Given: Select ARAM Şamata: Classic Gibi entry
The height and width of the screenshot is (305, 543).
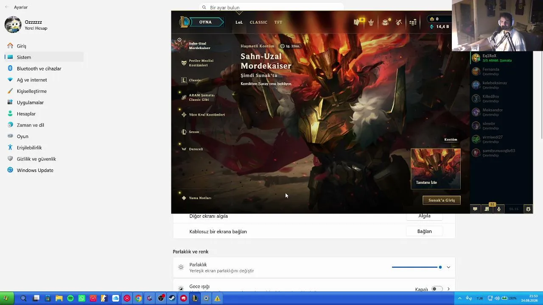Looking at the screenshot, I should tap(202, 97).
